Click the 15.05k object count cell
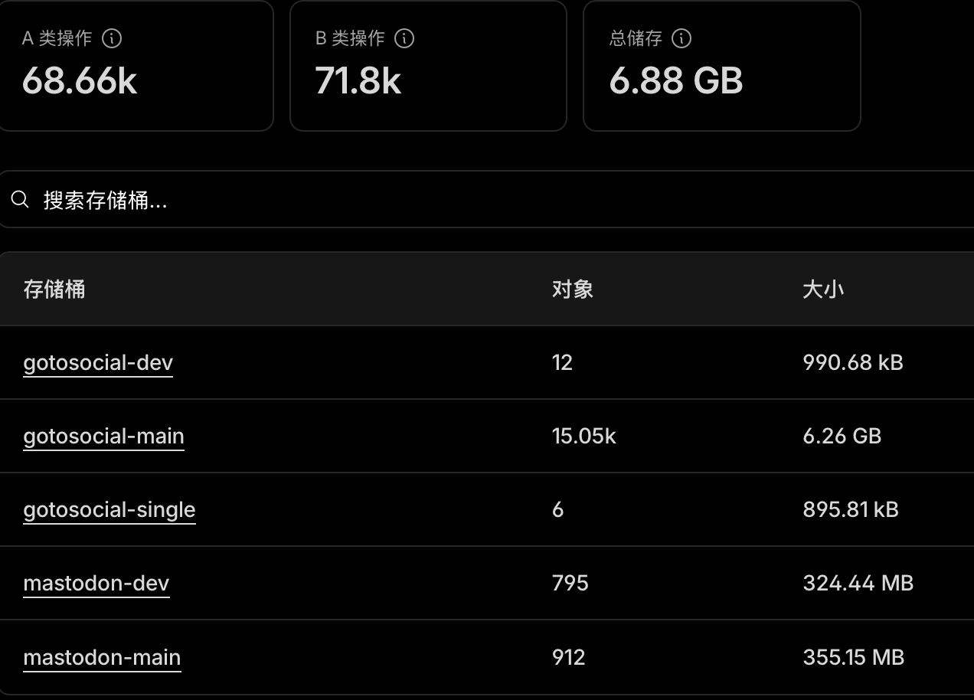This screenshot has width=974, height=700. point(583,436)
